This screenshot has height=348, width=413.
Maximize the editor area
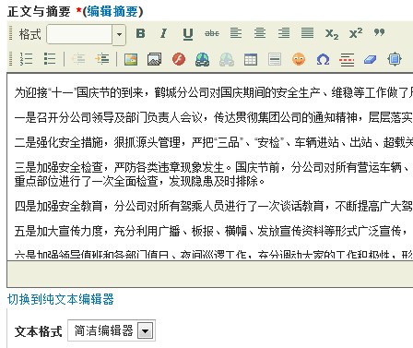coord(395,59)
